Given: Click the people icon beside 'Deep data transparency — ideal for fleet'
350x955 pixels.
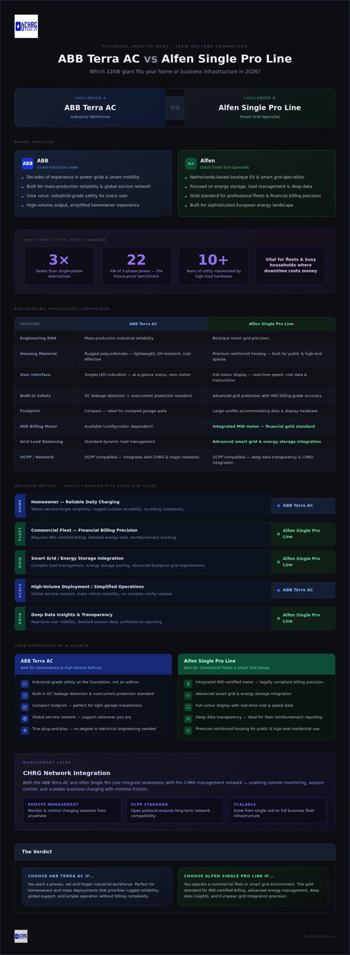Looking at the screenshot, I should pyautogui.click(x=188, y=719).
